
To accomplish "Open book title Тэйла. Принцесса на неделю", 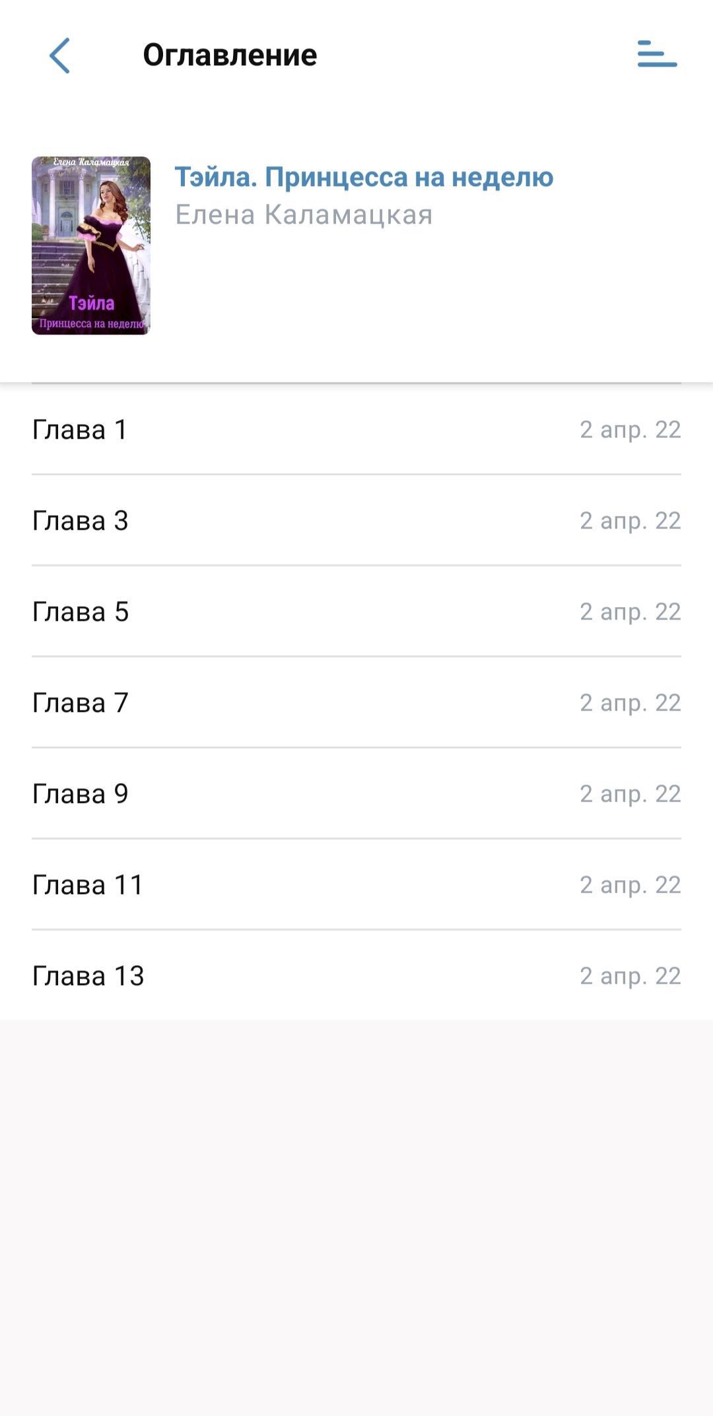I will click(364, 177).
